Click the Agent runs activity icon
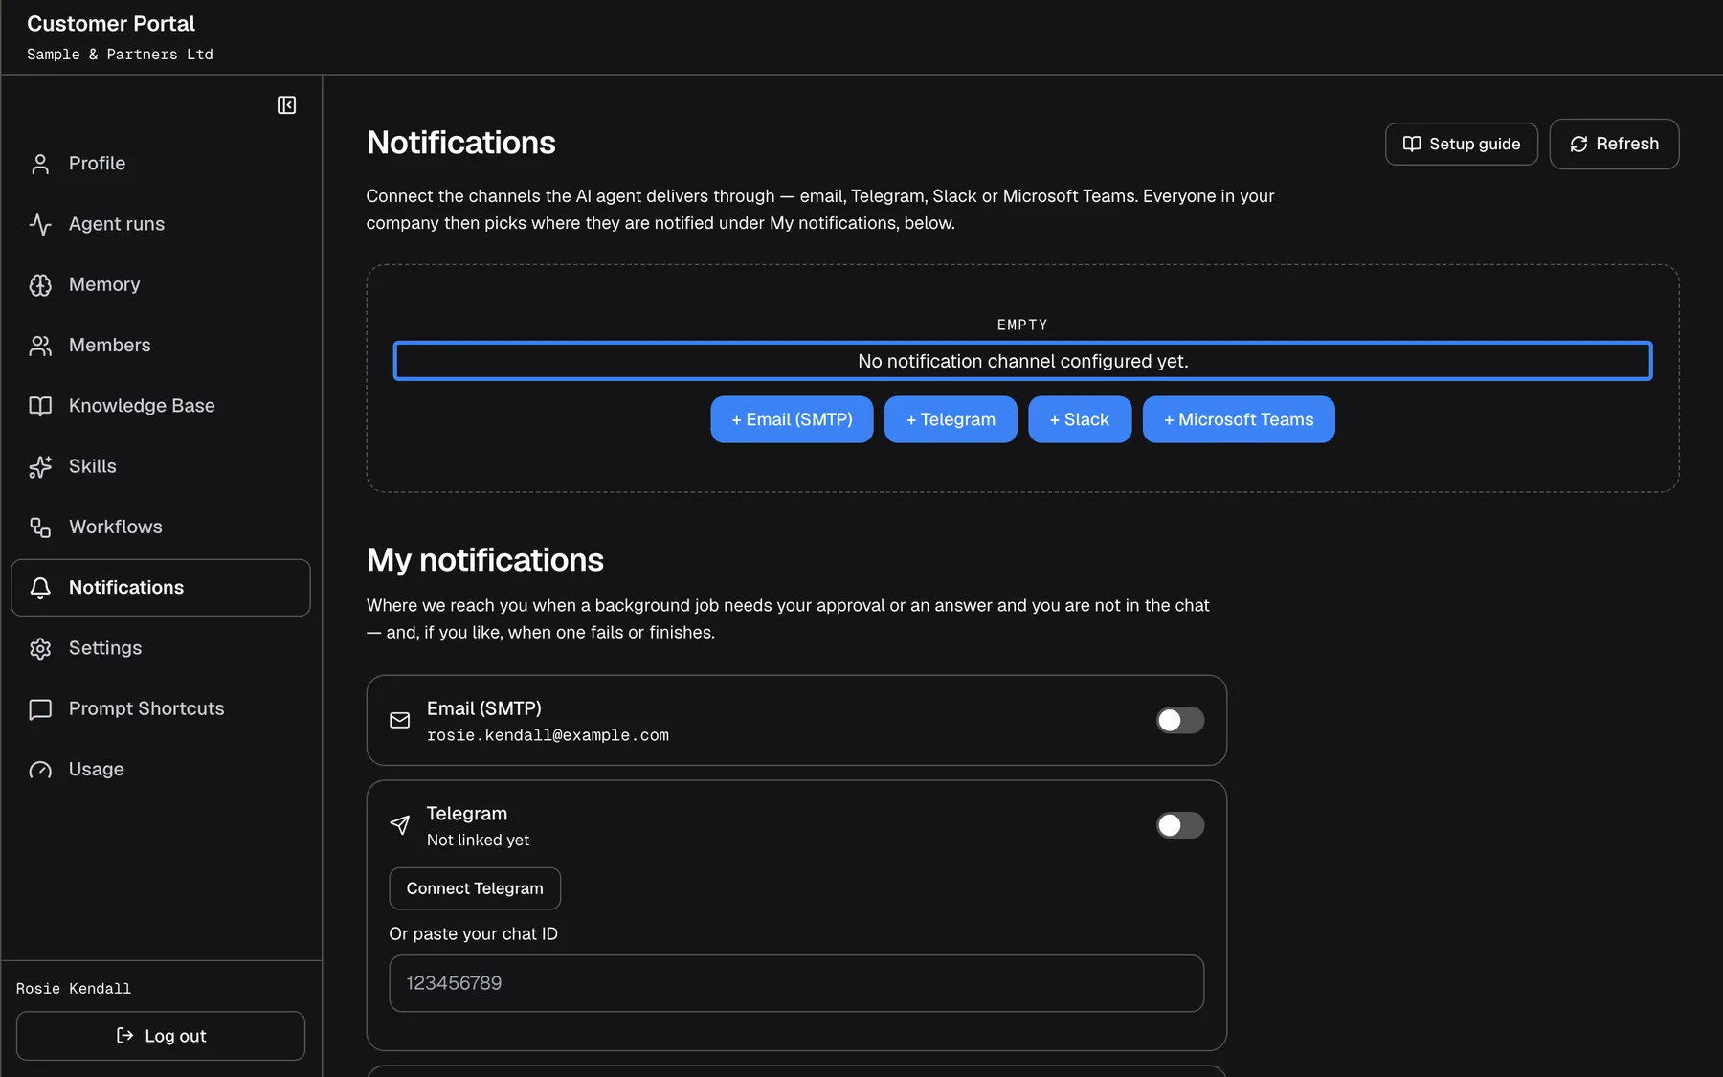 click(x=40, y=224)
